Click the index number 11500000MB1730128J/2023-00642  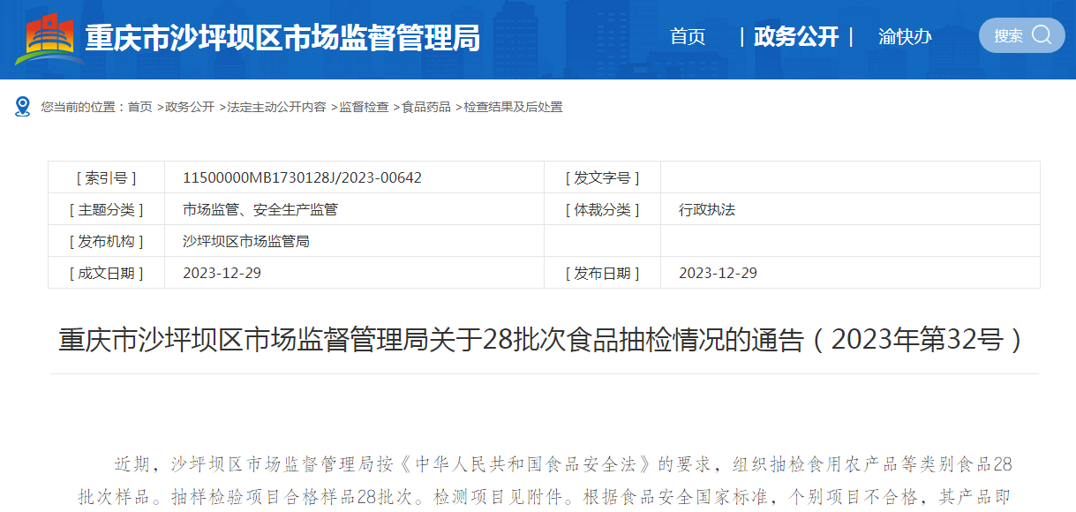click(302, 177)
